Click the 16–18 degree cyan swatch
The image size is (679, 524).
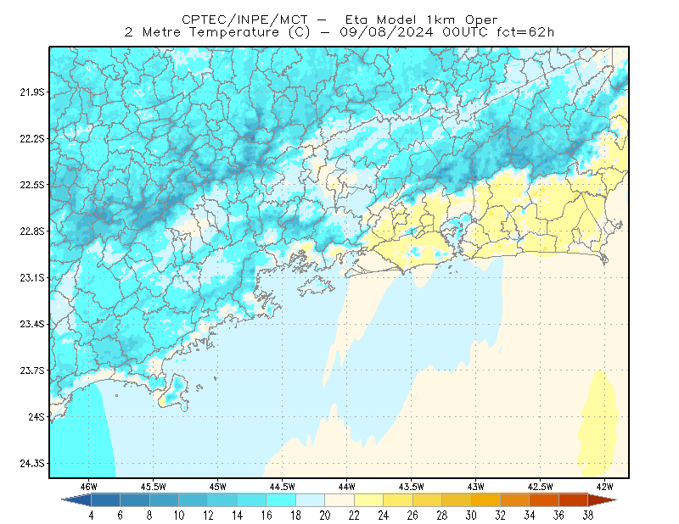(x=281, y=500)
